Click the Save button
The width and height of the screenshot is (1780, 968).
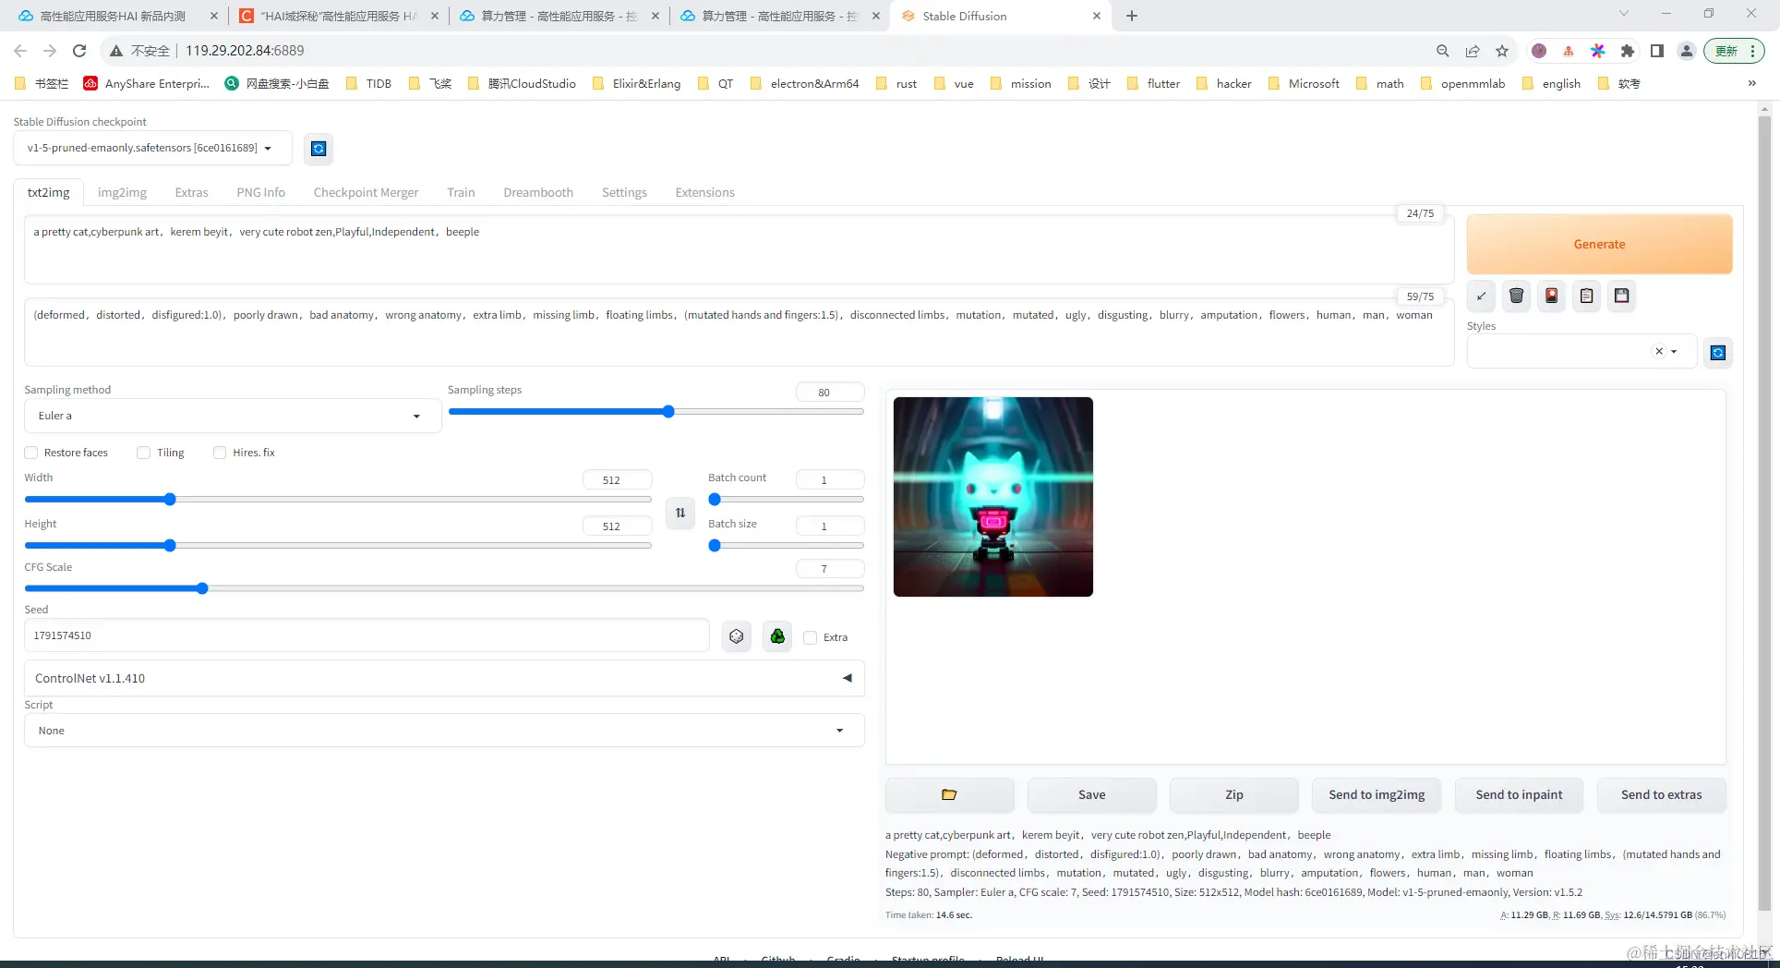click(1091, 794)
